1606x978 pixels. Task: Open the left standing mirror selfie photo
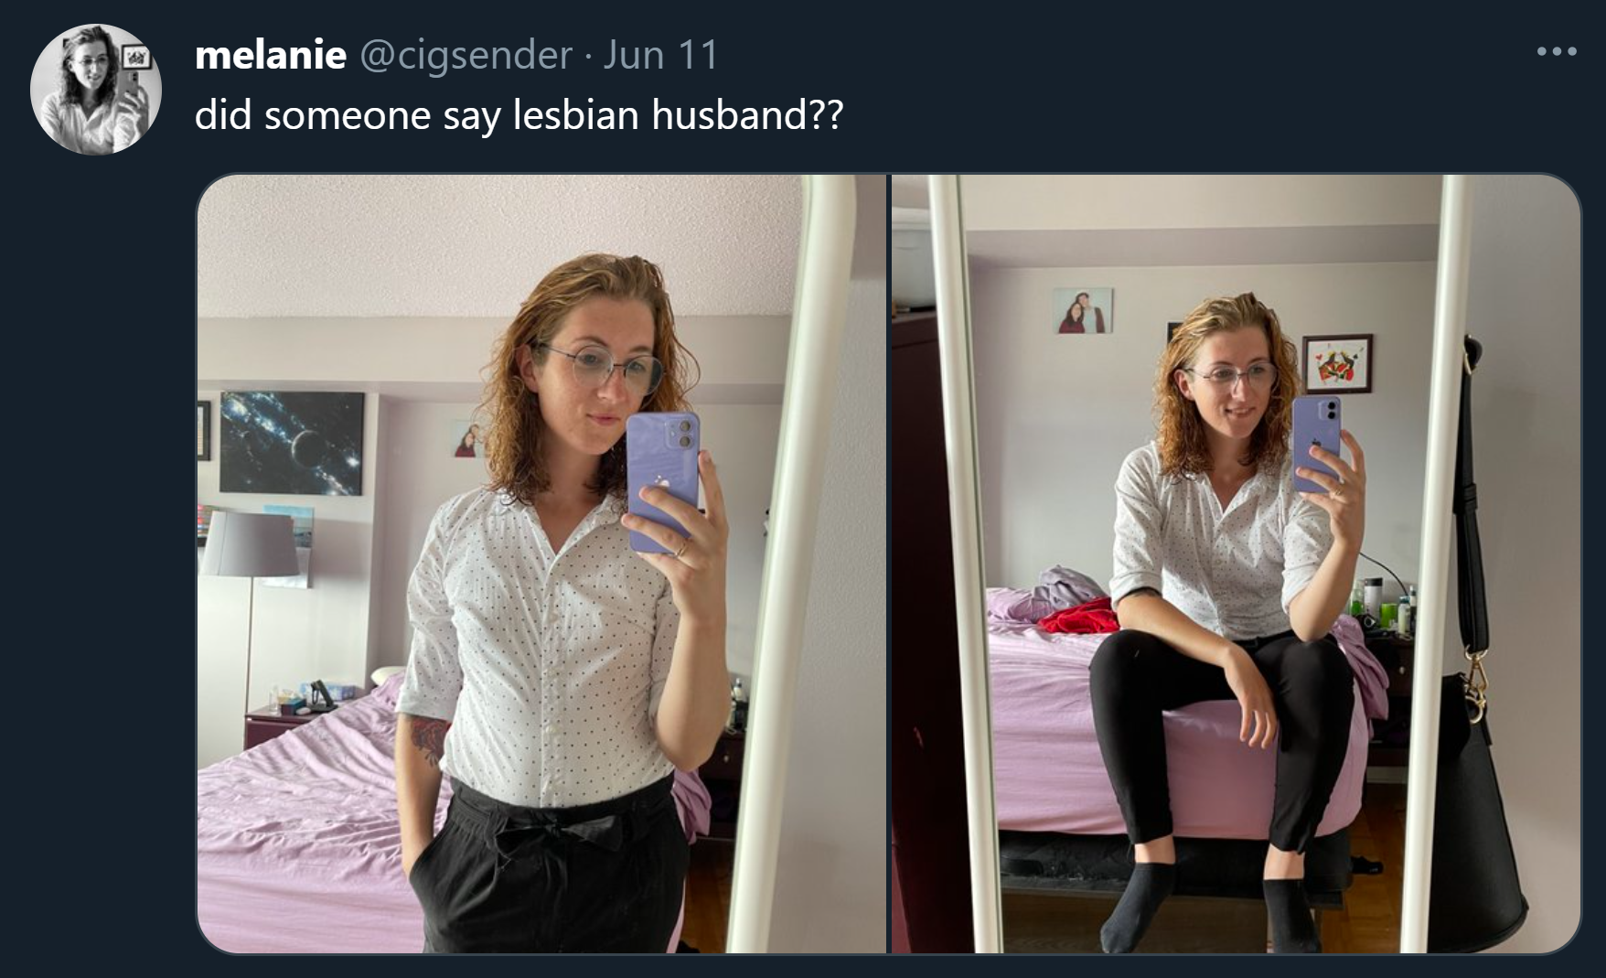(542, 564)
